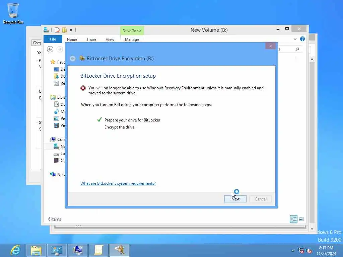The height and width of the screenshot is (257, 343).
Task: Click scrollbar up arrow in background window
Action: pos(312,60)
